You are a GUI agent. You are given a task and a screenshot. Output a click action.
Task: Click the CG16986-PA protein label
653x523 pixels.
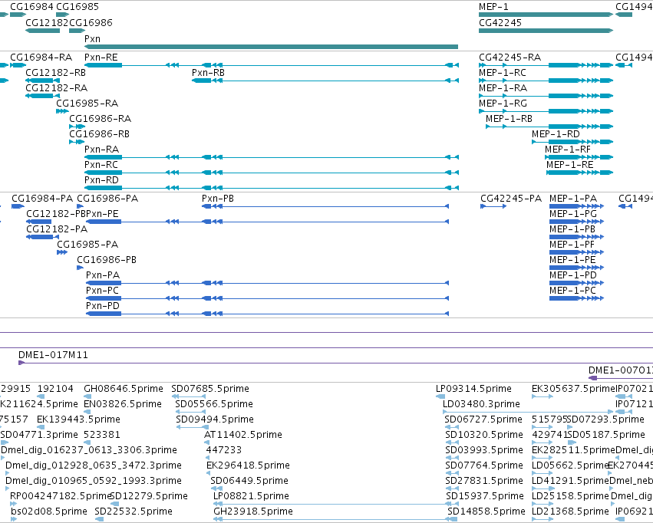tap(107, 199)
